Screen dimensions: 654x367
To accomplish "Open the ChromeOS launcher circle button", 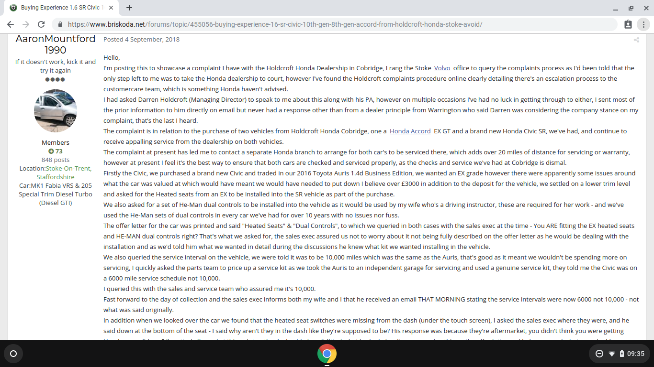I will (13, 354).
